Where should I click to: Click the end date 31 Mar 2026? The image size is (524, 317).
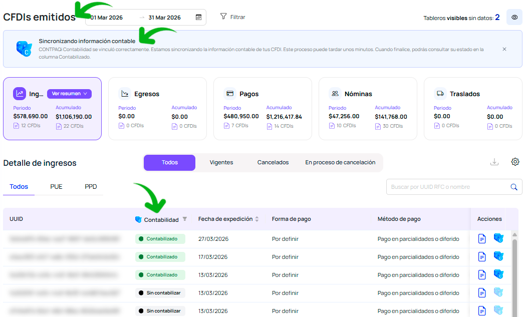point(164,18)
